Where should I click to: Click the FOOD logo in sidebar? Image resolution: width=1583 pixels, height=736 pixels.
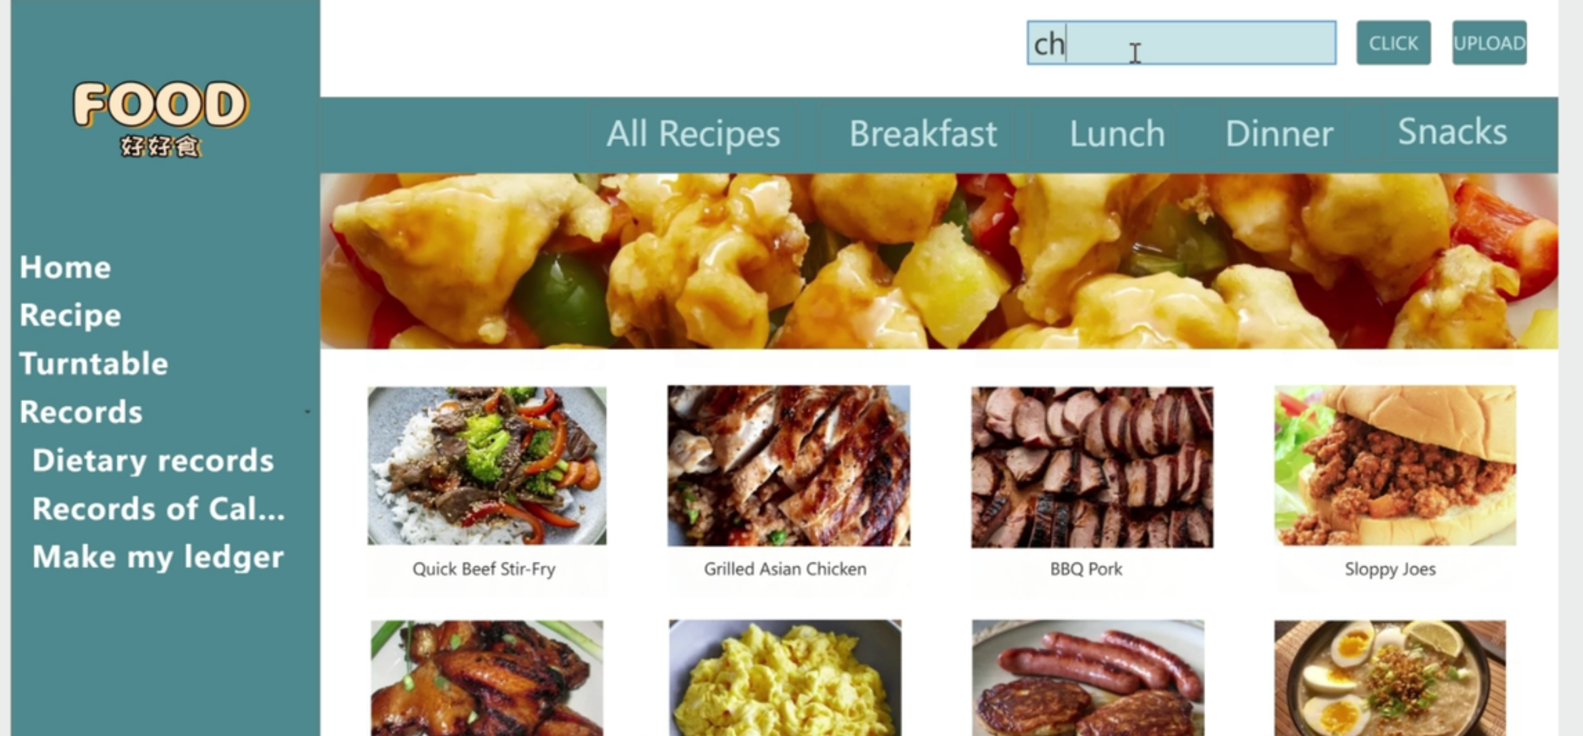pos(160,118)
